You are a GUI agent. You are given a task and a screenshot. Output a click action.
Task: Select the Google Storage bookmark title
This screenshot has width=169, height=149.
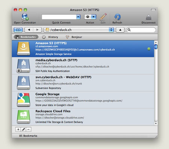click(47, 94)
